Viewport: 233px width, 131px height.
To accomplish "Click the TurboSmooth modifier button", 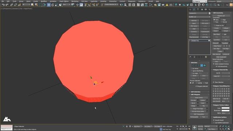I will pos(205,32).
